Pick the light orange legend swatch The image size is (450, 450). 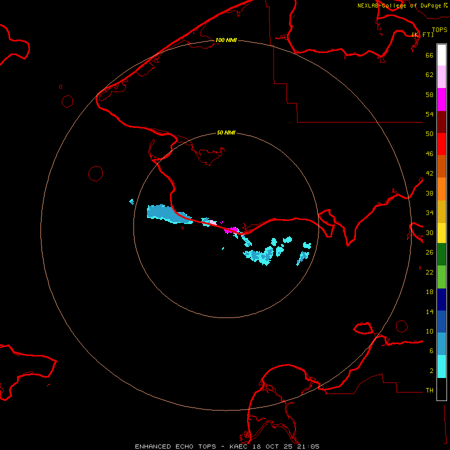(x=441, y=189)
